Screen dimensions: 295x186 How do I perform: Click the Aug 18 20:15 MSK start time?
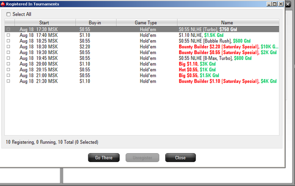tap(39, 70)
